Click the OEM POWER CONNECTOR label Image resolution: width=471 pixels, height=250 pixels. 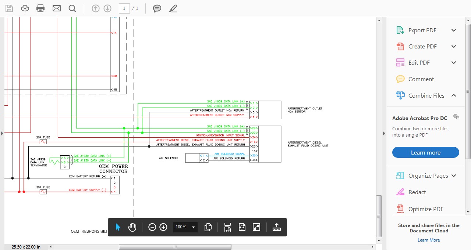coord(113,169)
